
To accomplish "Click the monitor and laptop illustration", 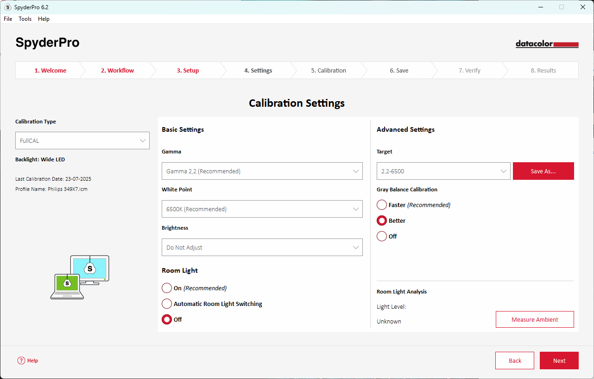I will click(x=80, y=277).
